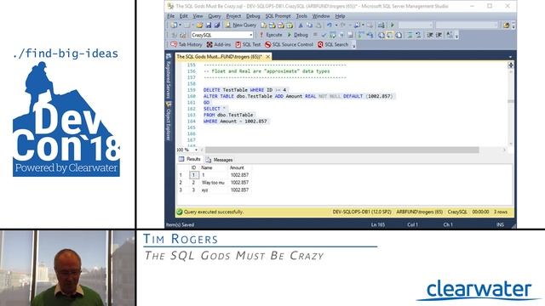Click the editor horizontal scrollbar

click(341, 150)
